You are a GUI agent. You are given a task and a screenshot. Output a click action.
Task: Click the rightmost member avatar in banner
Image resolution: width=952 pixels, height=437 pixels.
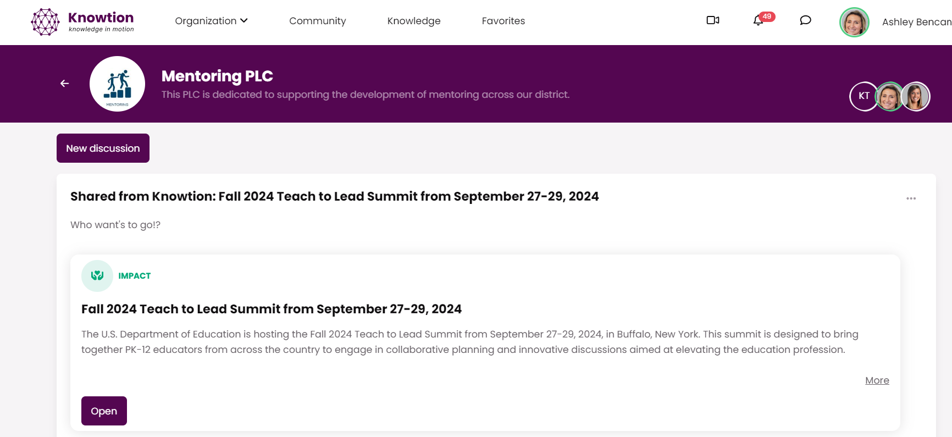point(915,97)
